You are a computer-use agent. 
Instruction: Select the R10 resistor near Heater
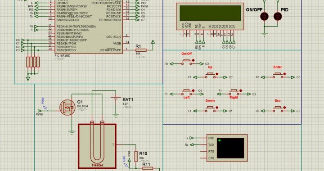click(x=136, y=156)
